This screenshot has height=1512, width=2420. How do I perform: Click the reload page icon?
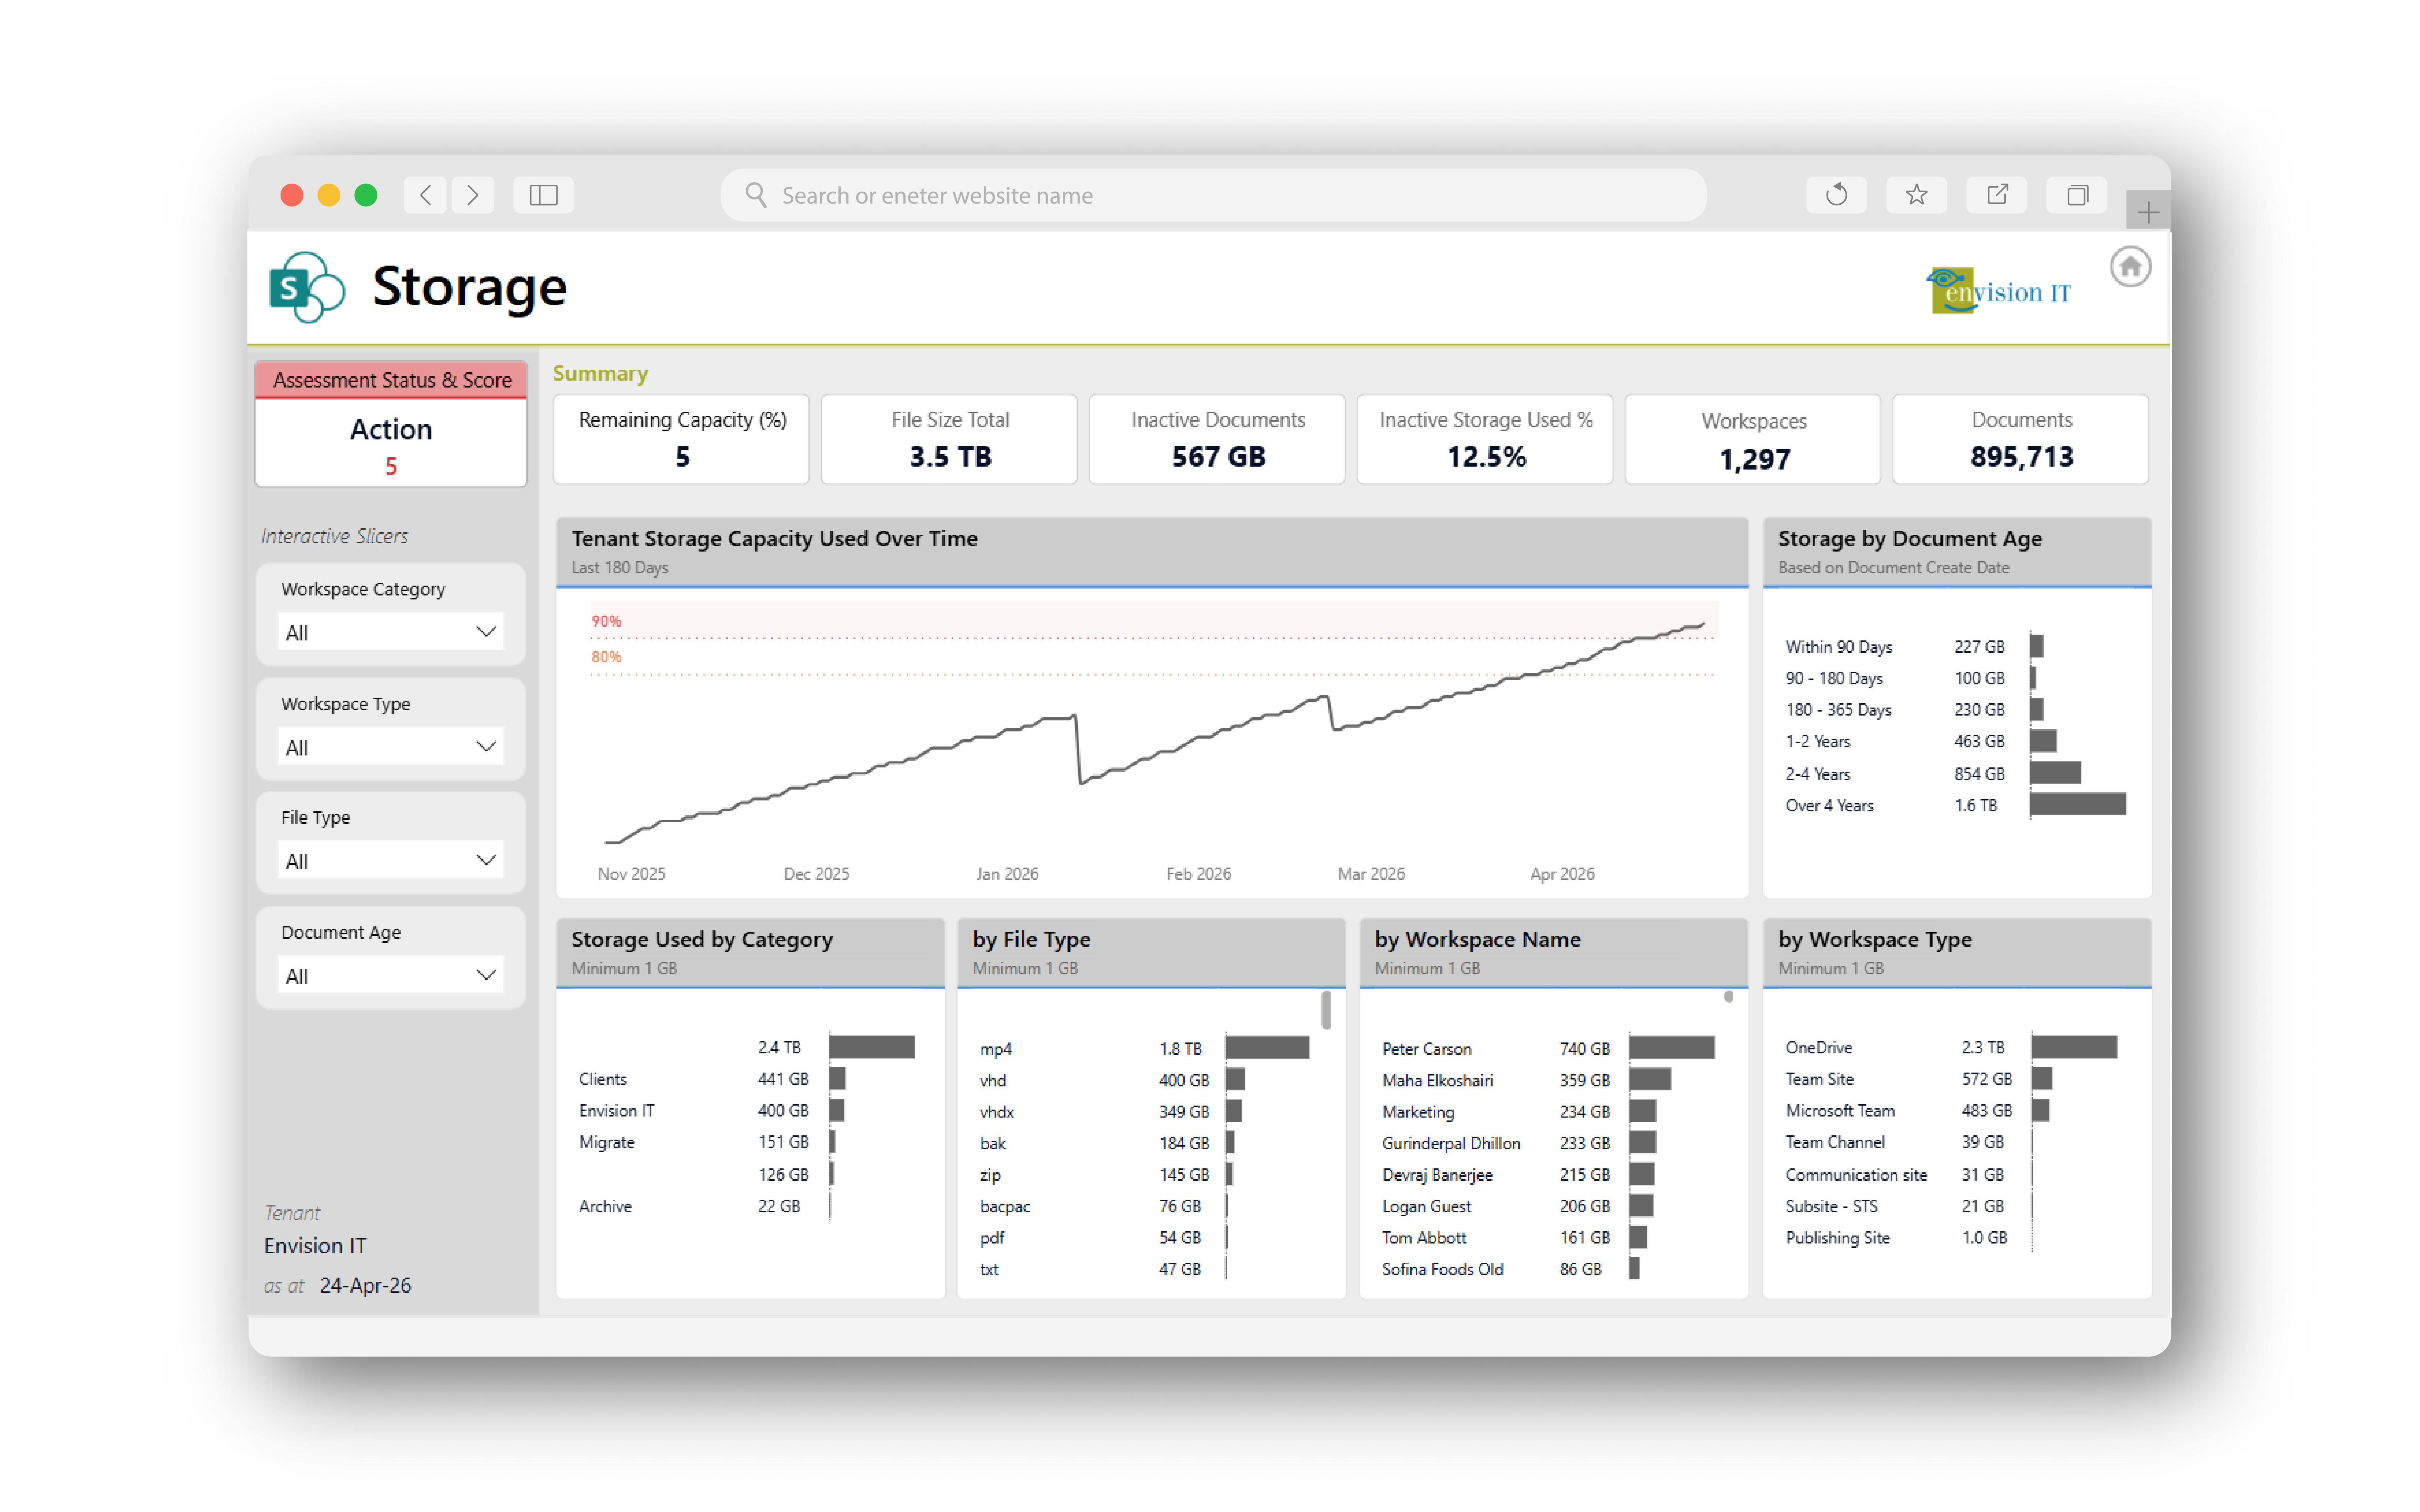[1836, 195]
